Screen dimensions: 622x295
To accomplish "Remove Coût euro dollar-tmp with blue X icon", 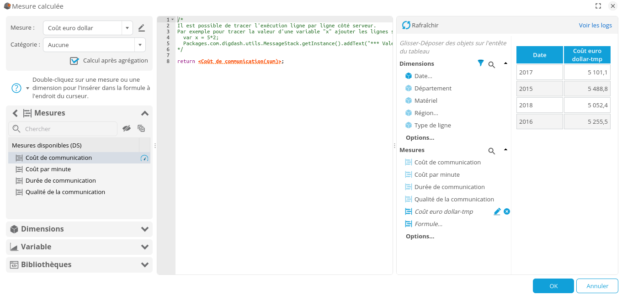I will pyautogui.click(x=507, y=211).
